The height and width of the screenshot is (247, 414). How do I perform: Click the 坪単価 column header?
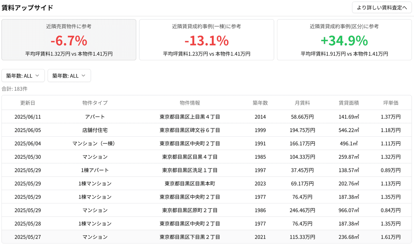pos(391,103)
